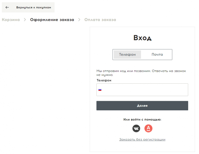Switch to the 'Телефон' login tab
The width and height of the screenshot is (199, 154).
(x=127, y=55)
